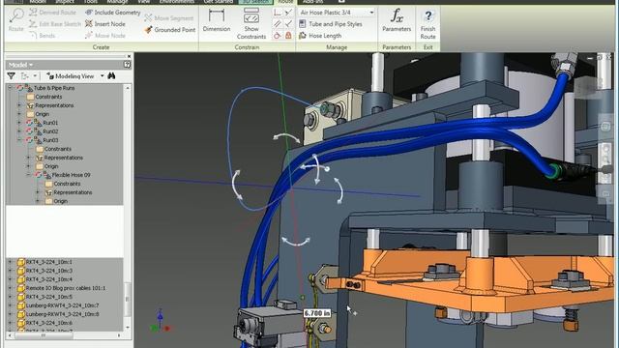
Task: Collapse the Flexible Hose 09 node
Action: [x=28, y=175]
